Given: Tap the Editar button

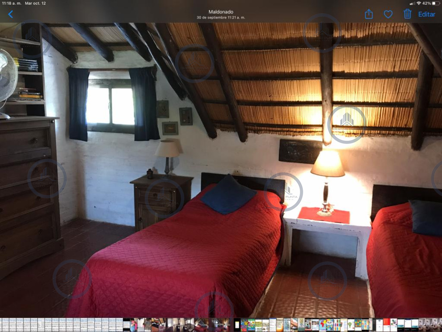Looking at the screenshot, I should coord(427,14).
